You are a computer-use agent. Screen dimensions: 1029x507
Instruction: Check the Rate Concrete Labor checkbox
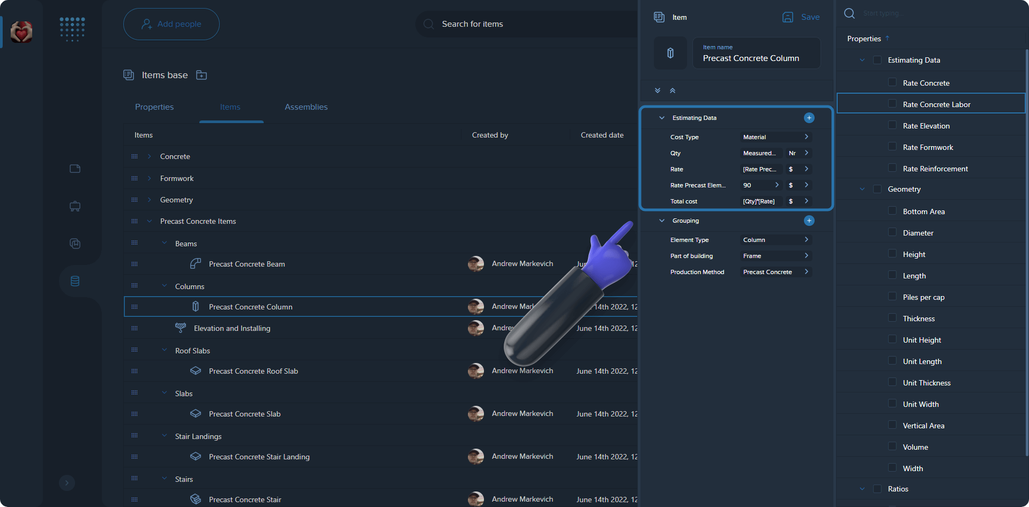click(x=892, y=103)
